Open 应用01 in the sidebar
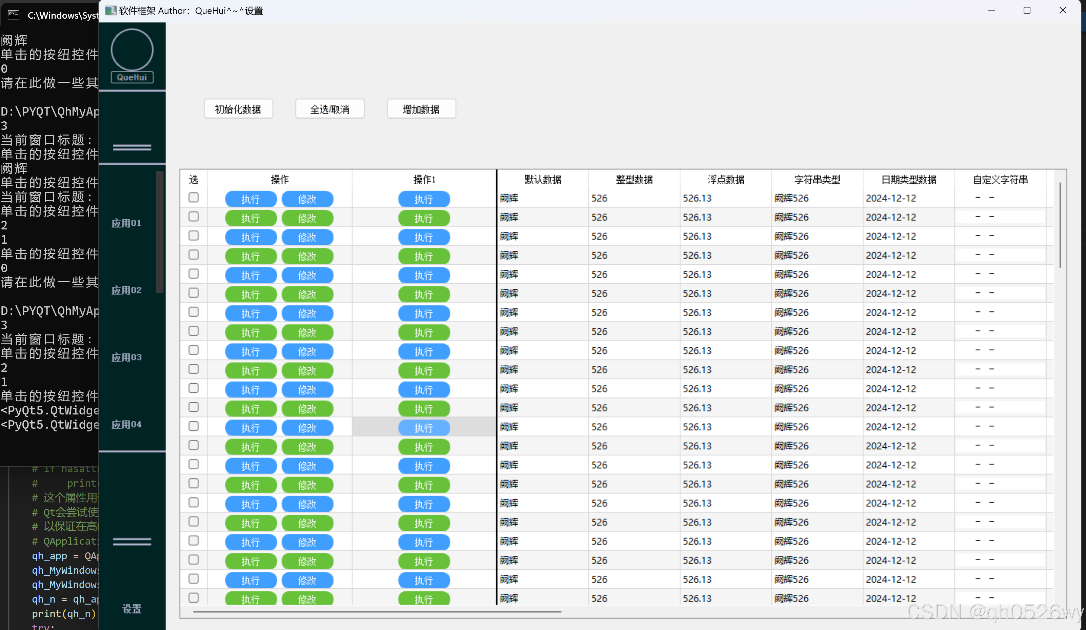This screenshot has width=1086, height=630. pyautogui.click(x=126, y=223)
